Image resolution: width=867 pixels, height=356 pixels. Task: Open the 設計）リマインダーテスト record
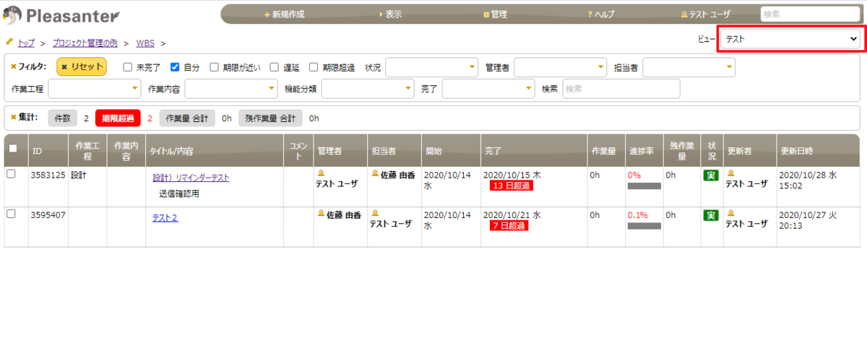[191, 178]
